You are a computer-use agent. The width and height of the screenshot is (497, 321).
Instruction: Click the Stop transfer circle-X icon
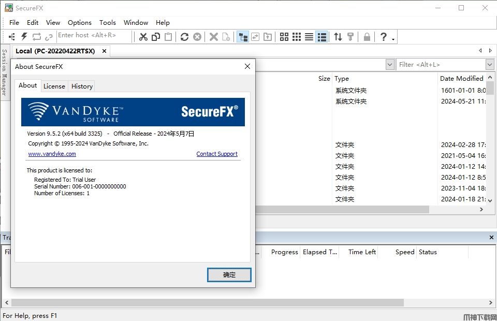[x=197, y=37]
